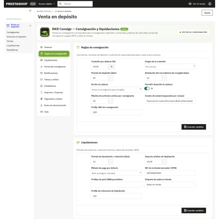The width and height of the screenshot is (219, 219).
Task: Click Prefijos de país IBAN permitidos field
Action: (x=116, y=185)
